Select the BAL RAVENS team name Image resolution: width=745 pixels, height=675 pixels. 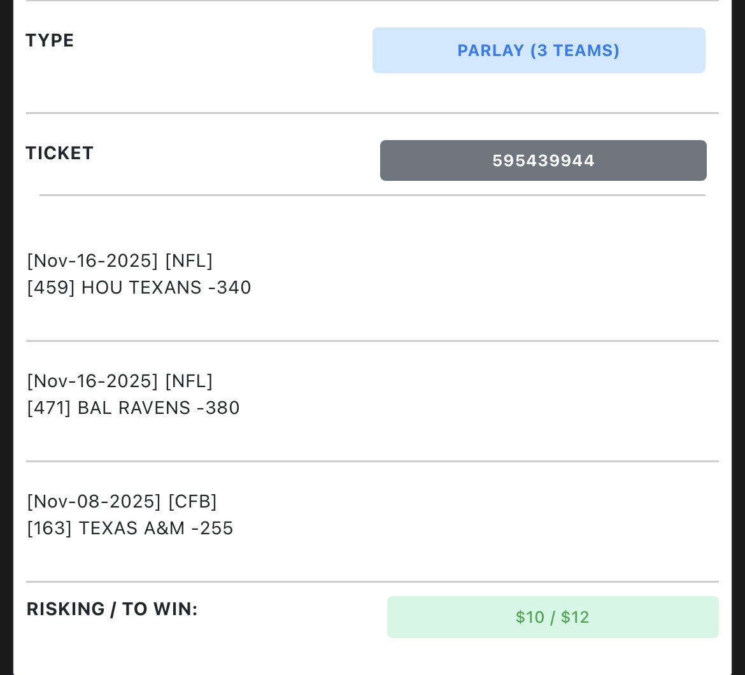pyautogui.click(x=134, y=408)
